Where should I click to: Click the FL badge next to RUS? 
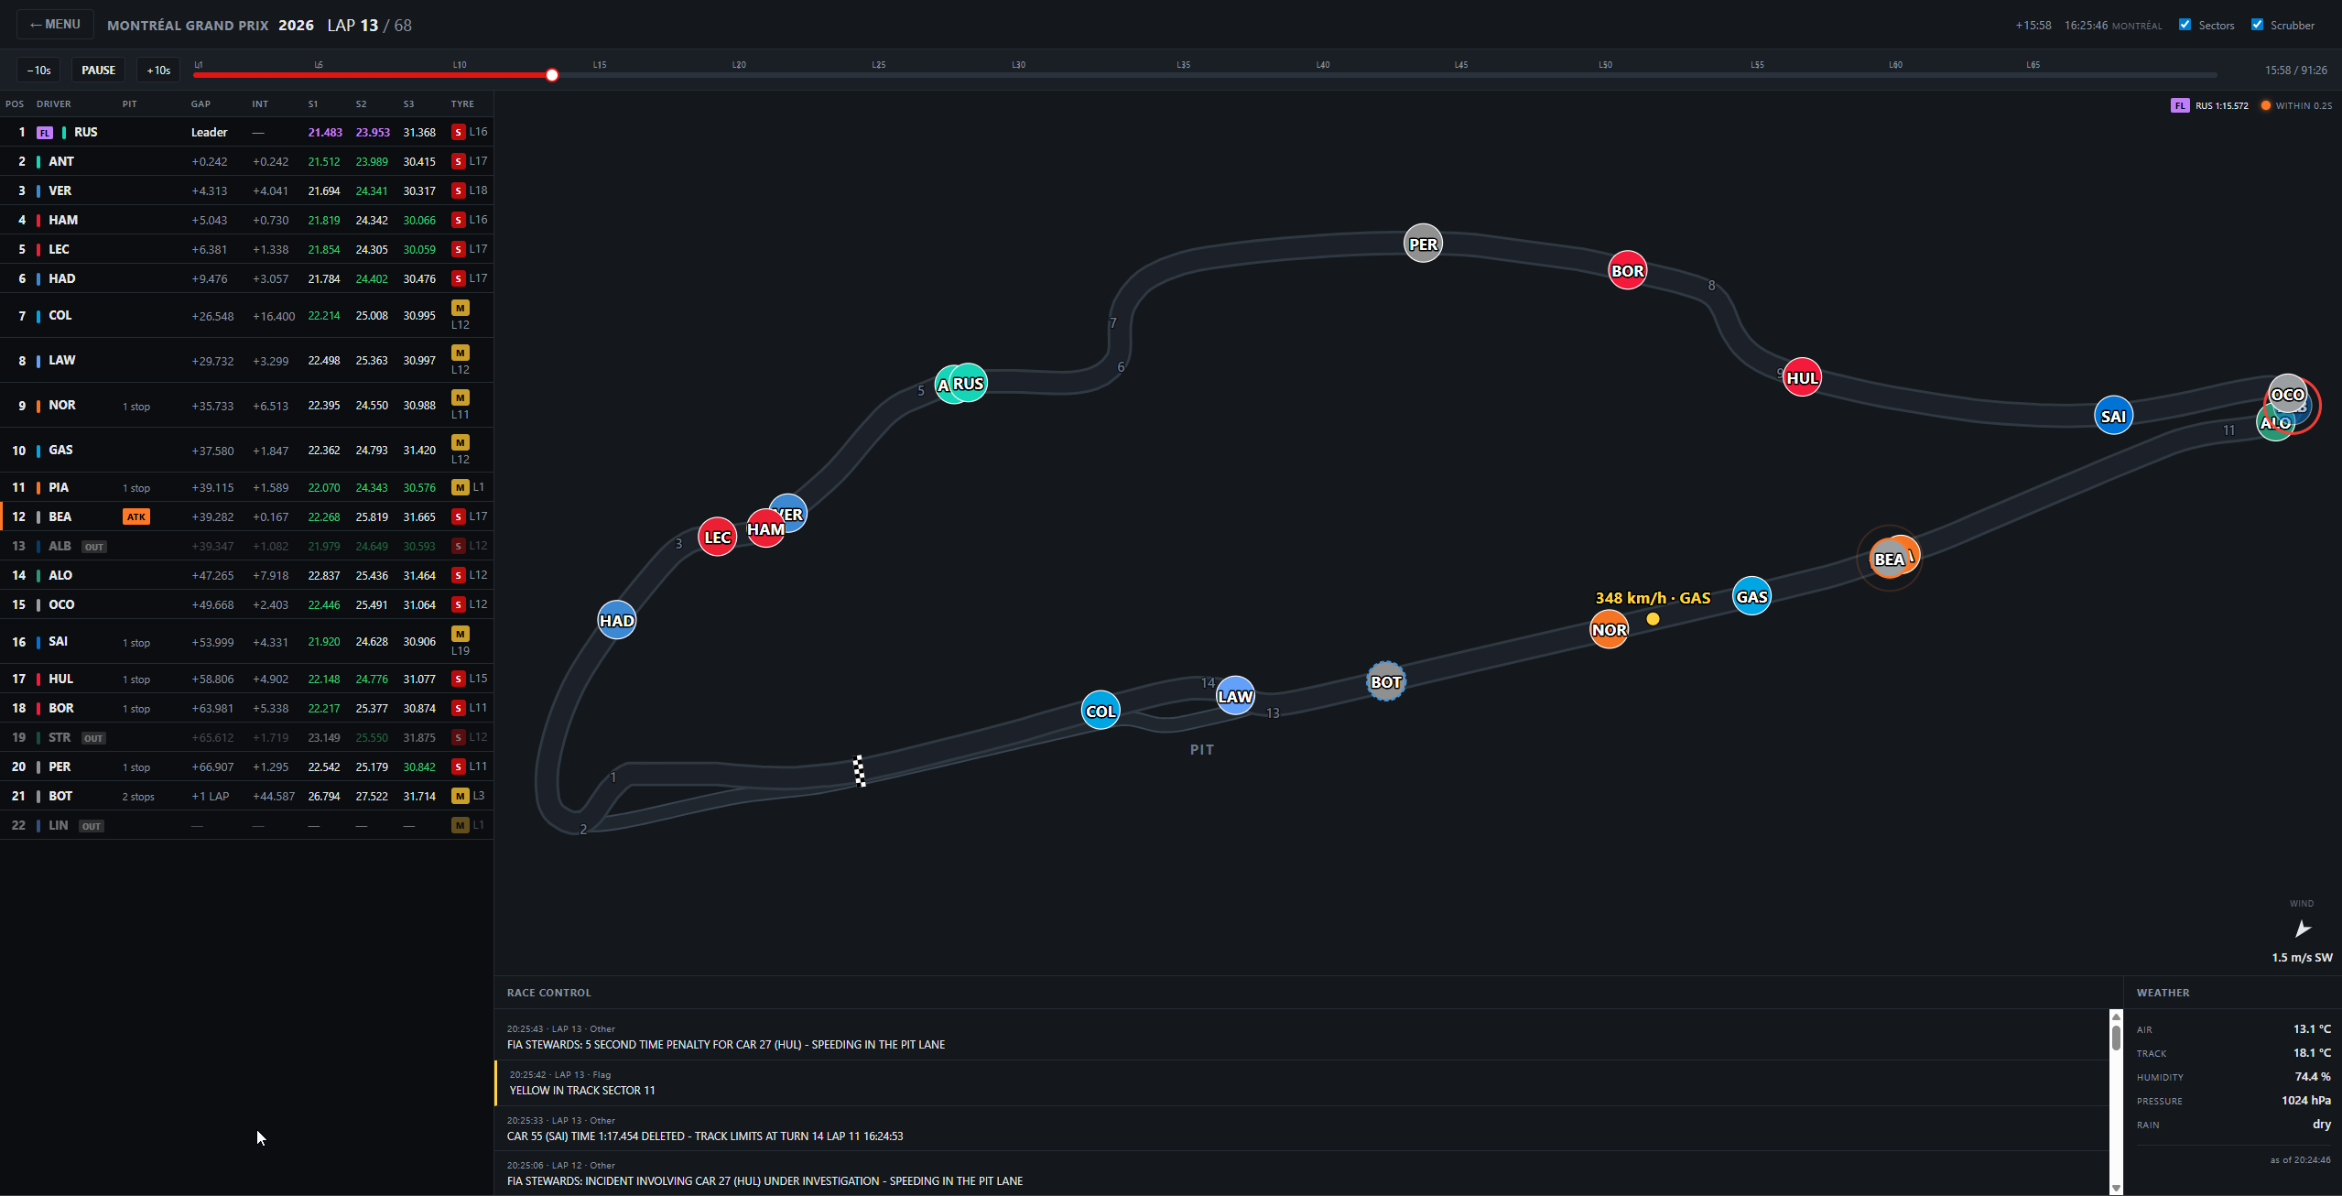45,133
